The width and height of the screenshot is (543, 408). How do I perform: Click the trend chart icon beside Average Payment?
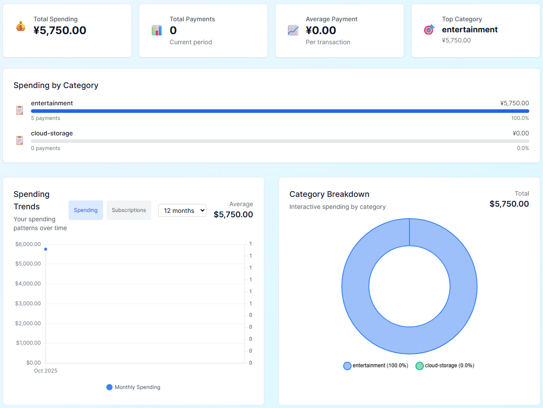point(293,30)
